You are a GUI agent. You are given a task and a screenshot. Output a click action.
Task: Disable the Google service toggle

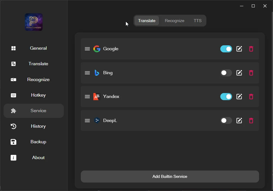(x=226, y=49)
